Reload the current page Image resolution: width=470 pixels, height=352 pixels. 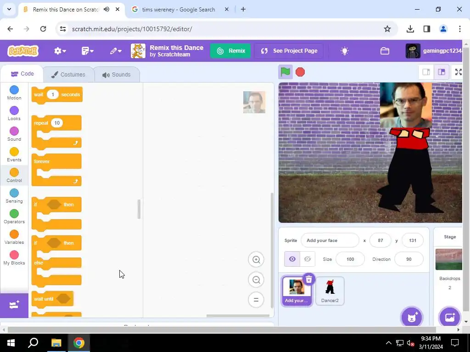click(x=43, y=29)
